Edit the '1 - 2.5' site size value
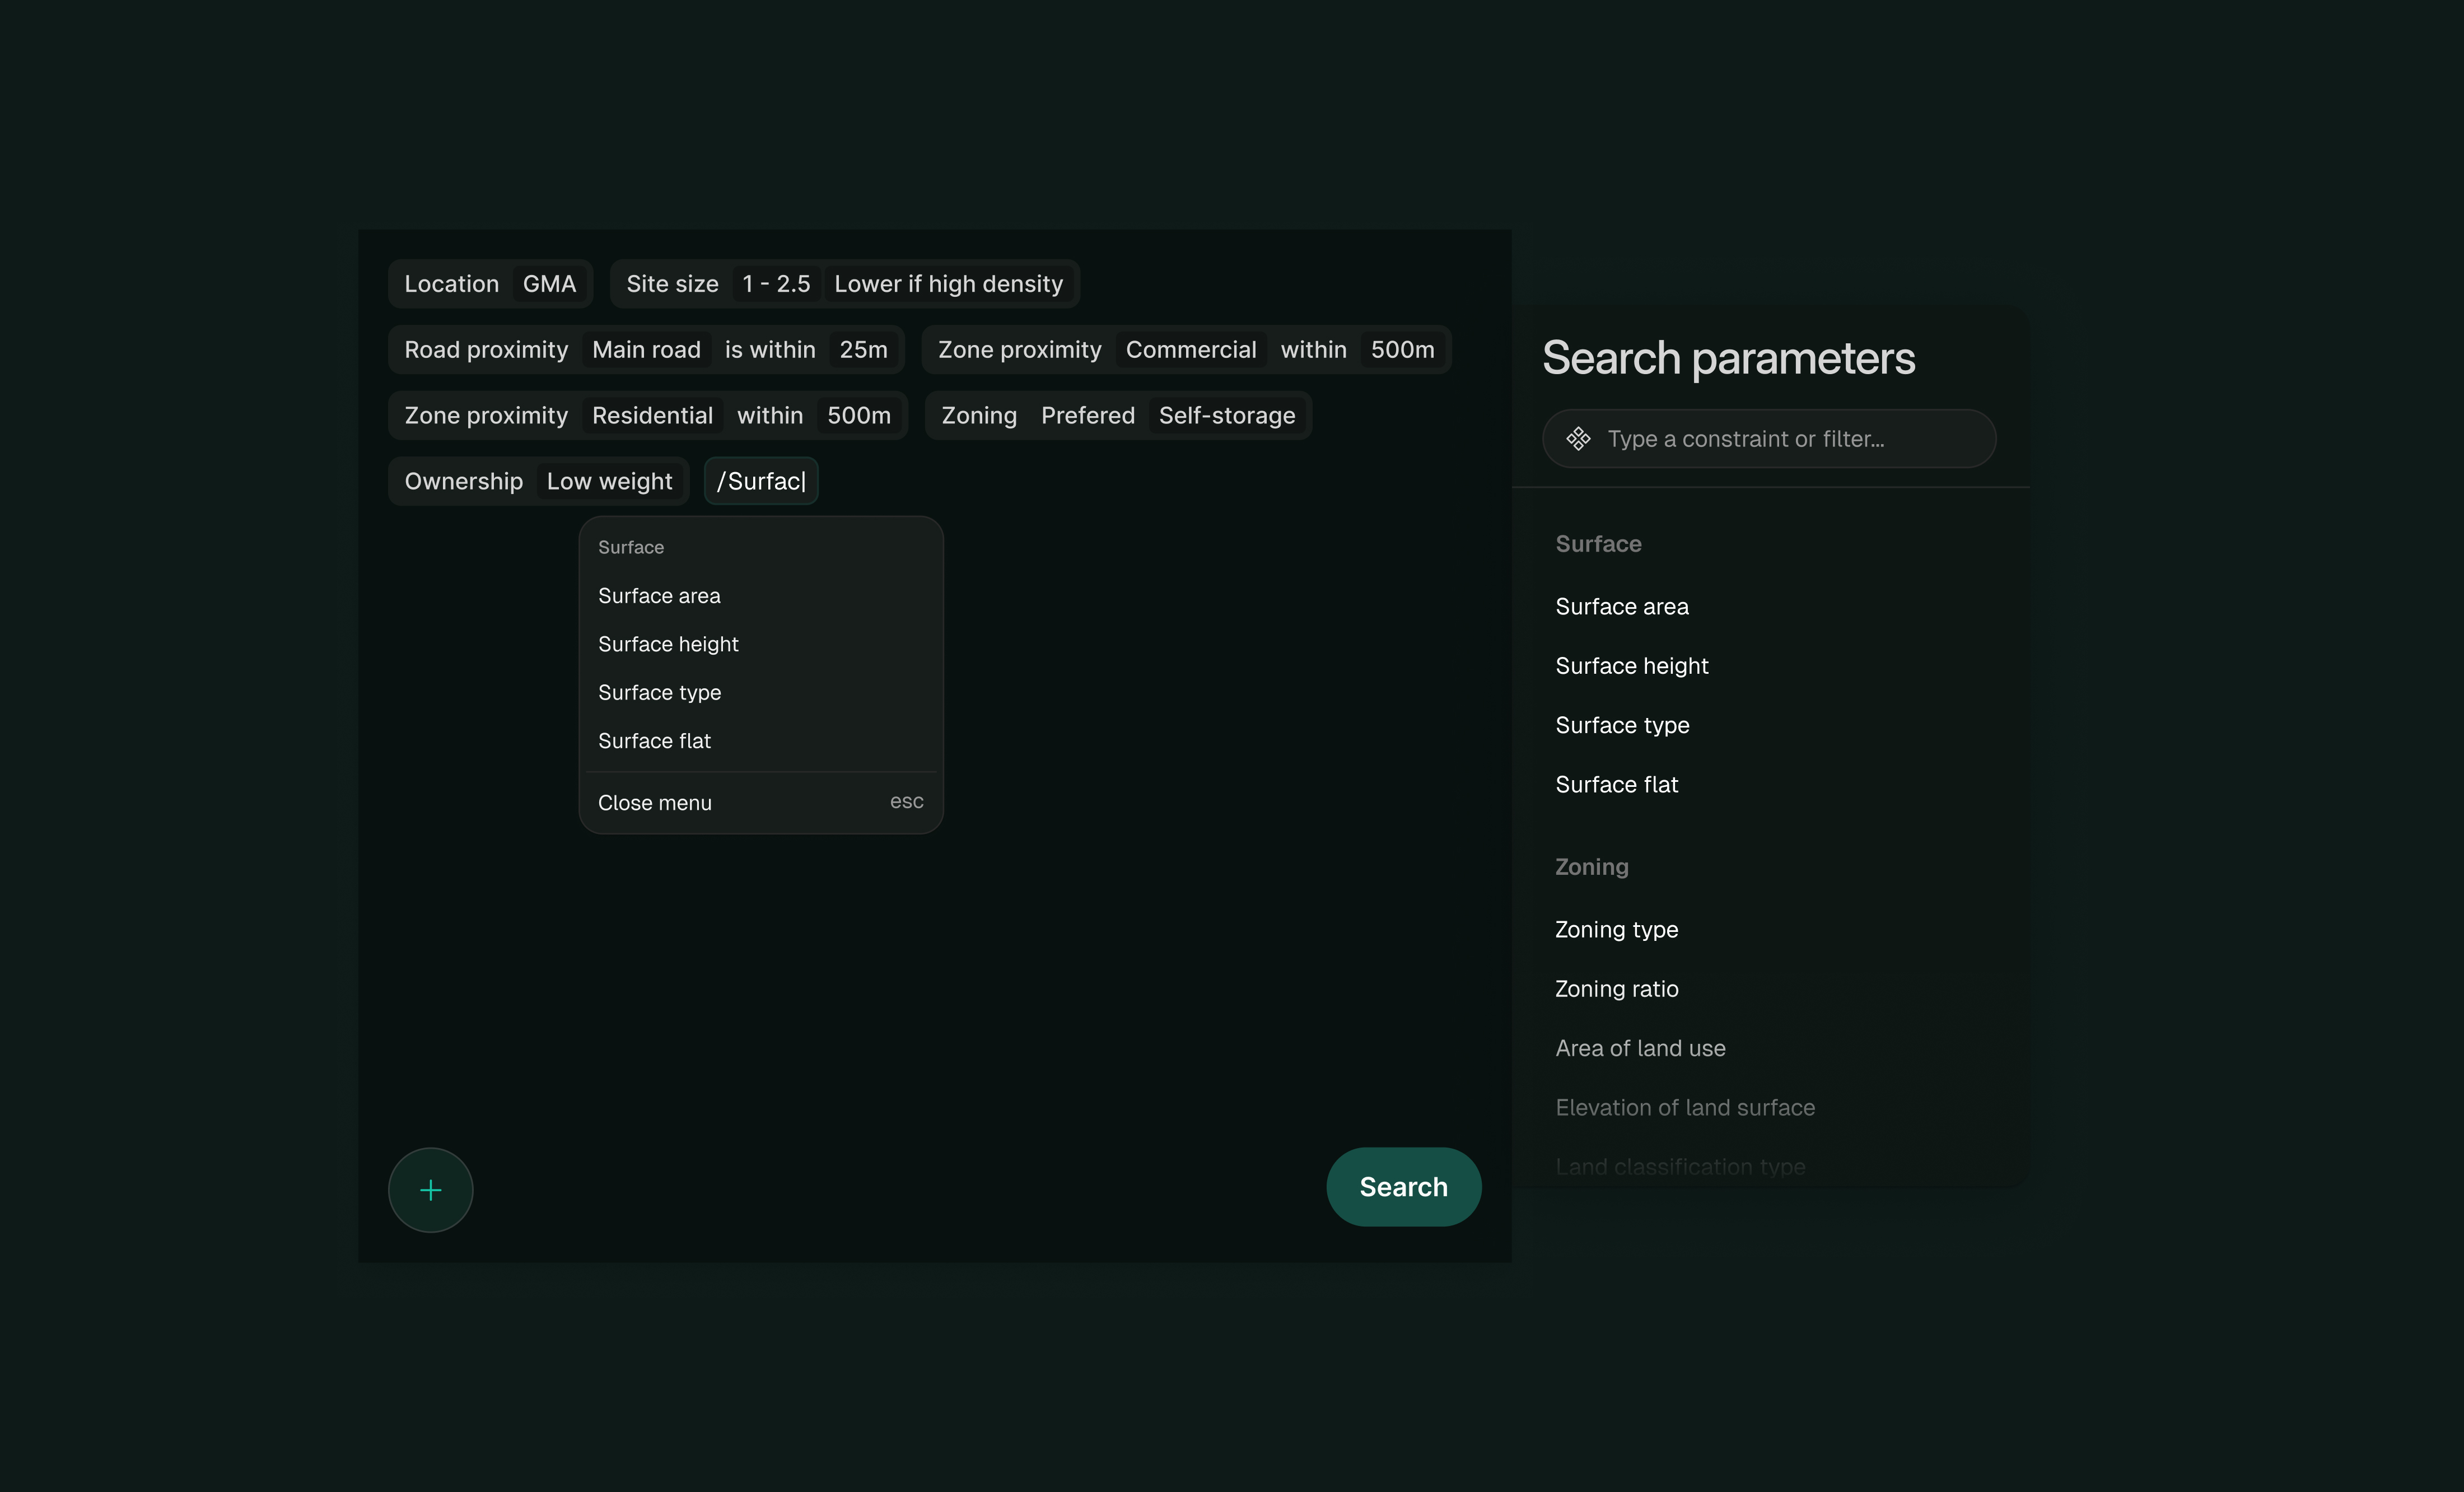Viewport: 2464px width, 1492px height. 776,284
